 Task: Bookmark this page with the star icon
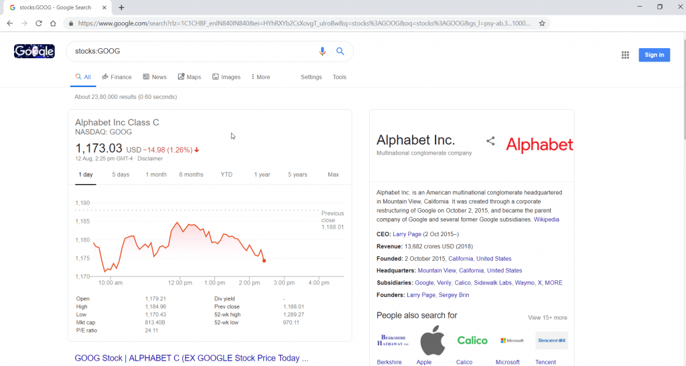(x=542, y=23)
